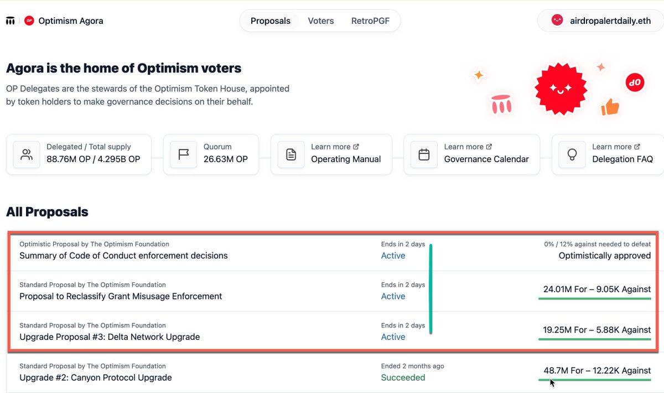Click external-link icon above Operating Manual
The height and width of the screenshot is (393, 664).
[356, 147]
